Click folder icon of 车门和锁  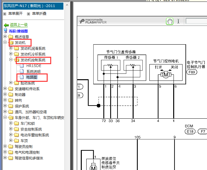(x=16, y=123)
